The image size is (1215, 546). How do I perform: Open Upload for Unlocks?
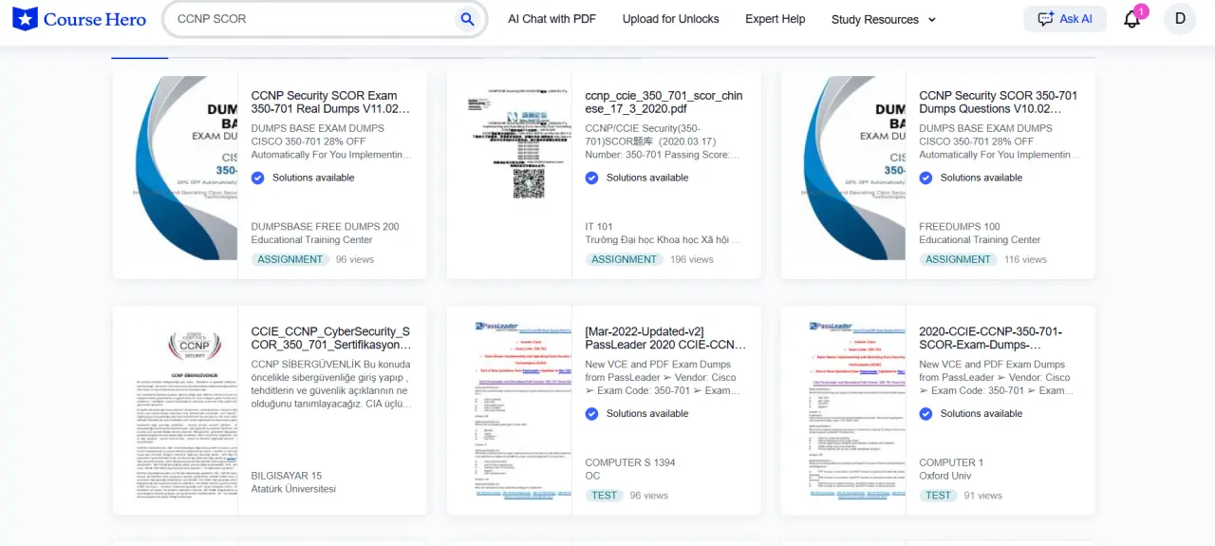point(671,19)
